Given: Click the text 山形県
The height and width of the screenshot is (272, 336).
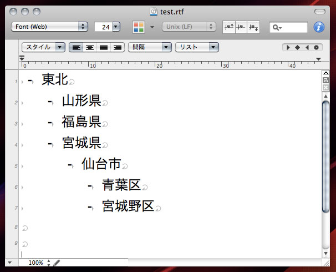Looking at the screenshot, I should tap(82, 100).
